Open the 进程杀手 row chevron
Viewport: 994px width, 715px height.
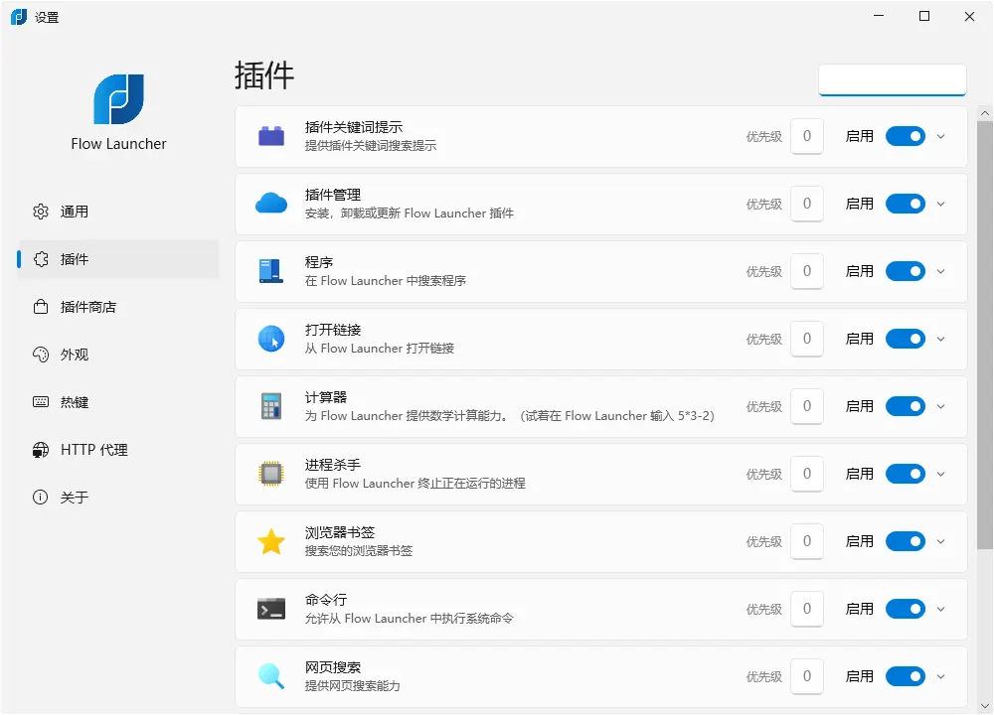click(940, 474)
